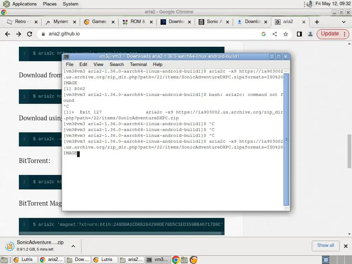Open the Places menu
This screenshot has width=352, height=264.
pos(49,4)
